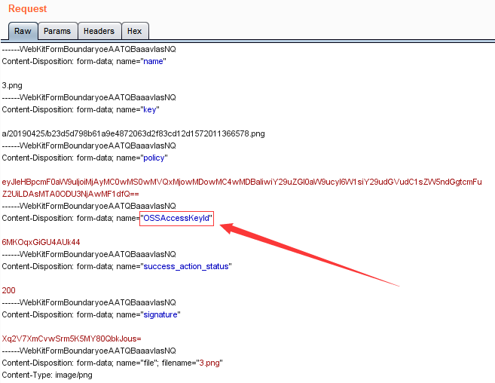This screenshot has width=495, height=383.
Task: Click the filename value "3.png"
Action: tap(209, 363)
